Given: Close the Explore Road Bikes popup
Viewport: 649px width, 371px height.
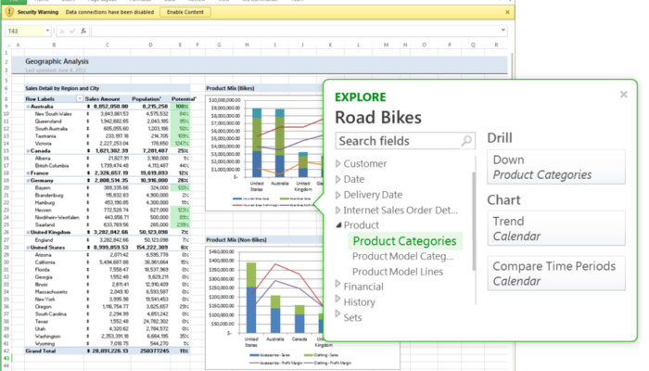Looking at the screenshot, I should 623,95.
